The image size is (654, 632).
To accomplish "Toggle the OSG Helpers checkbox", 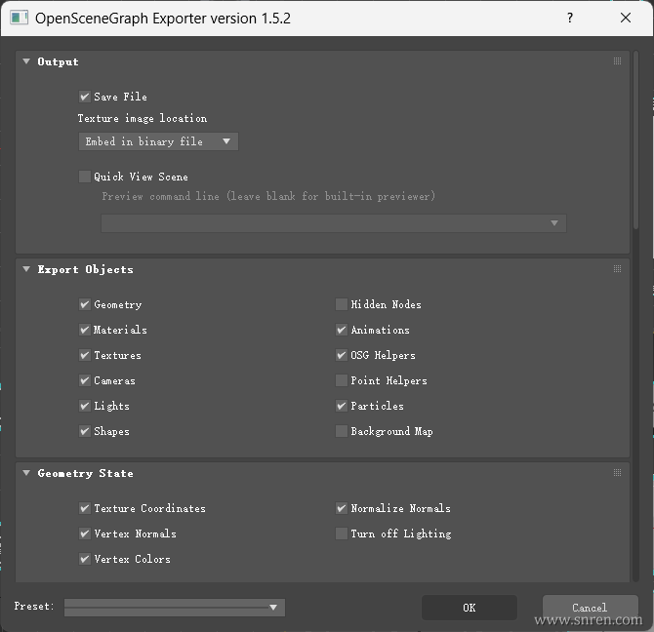I will point(342,355).
